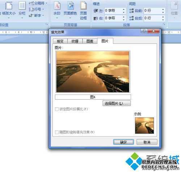
Task: Switch to the Pattern (图案) tab
Action: click(x=90, y=41)
